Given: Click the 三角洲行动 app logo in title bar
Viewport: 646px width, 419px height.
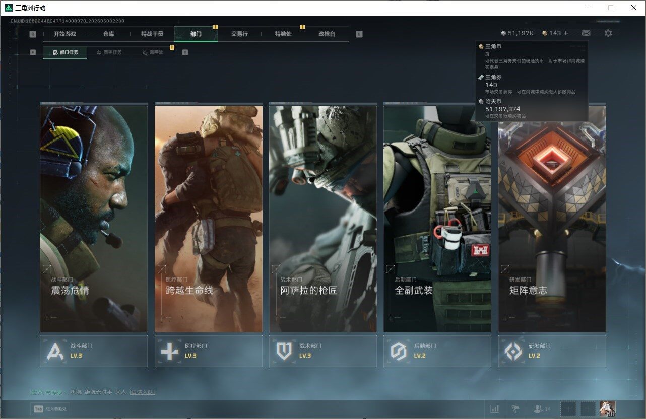Looking at the screenshot, I should pos(8,8).
